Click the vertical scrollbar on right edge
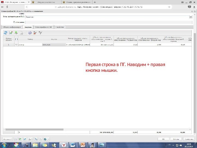The height and width of the screenshot is (148, 197). pos(195,83)
